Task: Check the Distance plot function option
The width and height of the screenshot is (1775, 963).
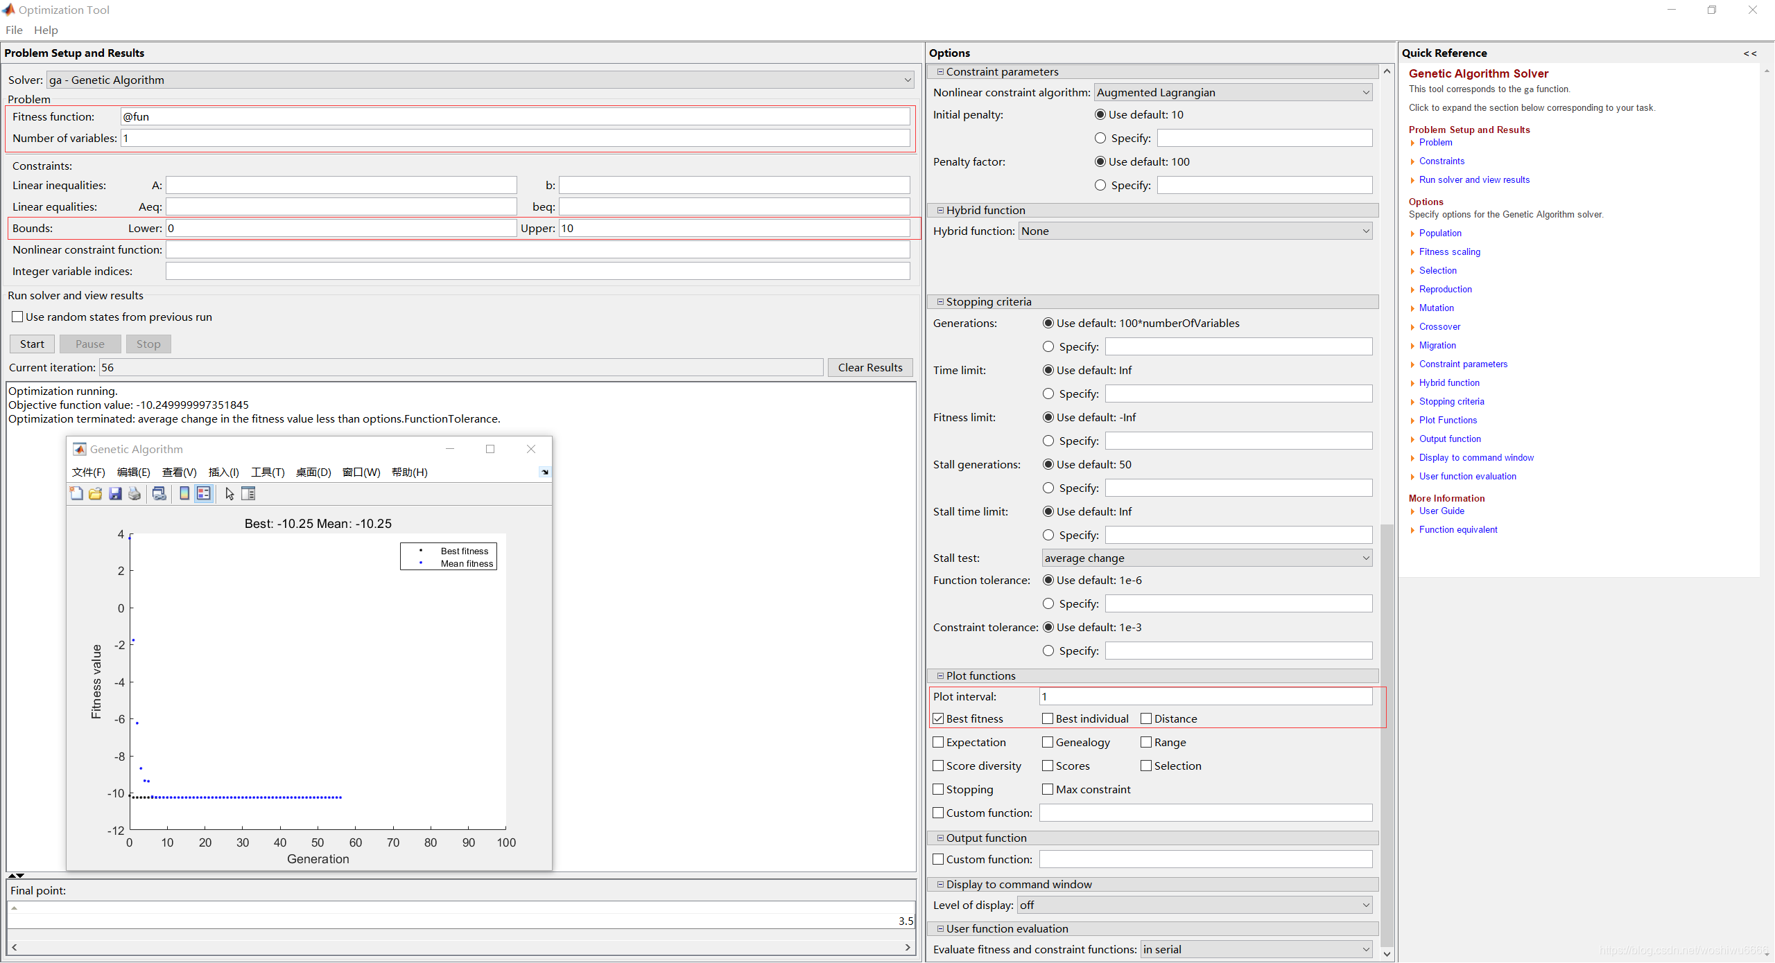Action: (1146, 718)
